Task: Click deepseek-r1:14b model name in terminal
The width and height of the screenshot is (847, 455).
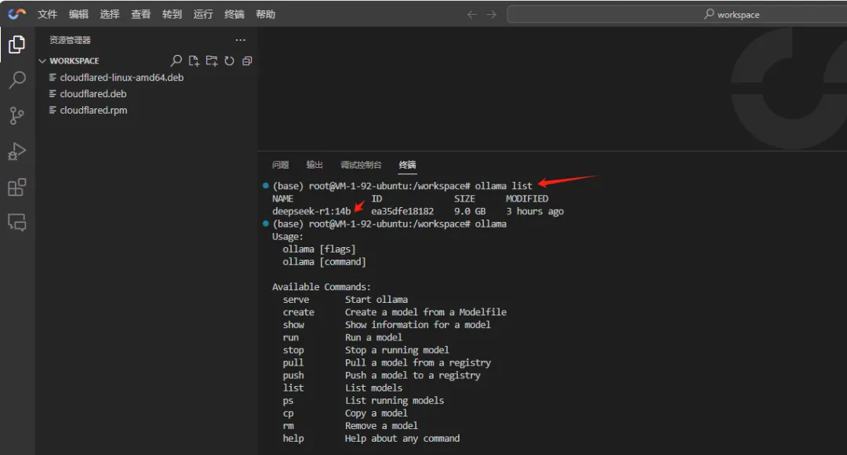Action: click(x=311, y=211)
